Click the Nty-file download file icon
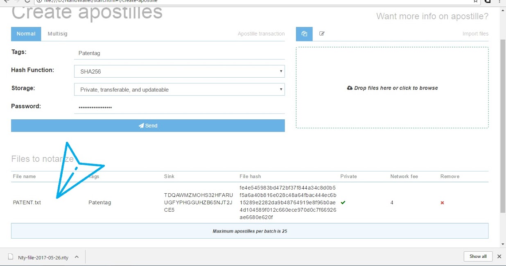 11,257
